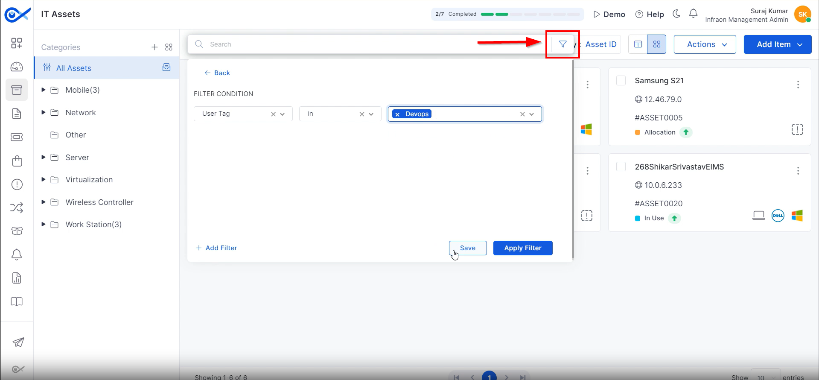Click the Add Filter link

(216, 248)
